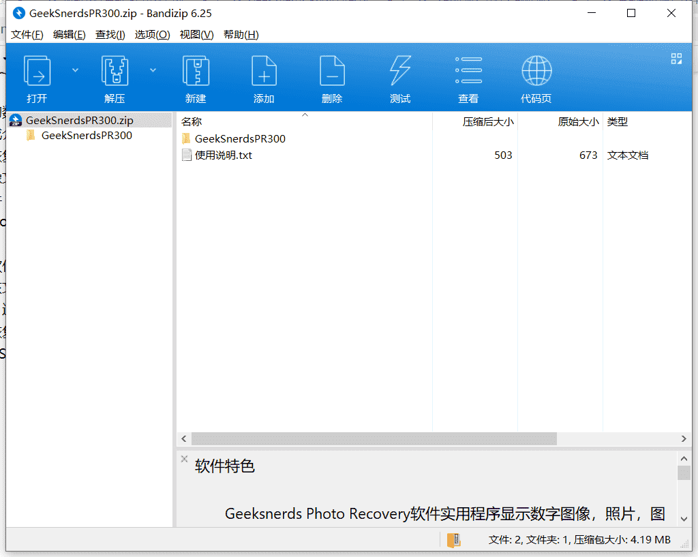The width and height of the screenshot is (698, 557).
Task: Select GeekSnerdsPR300 folder in file list
Action: tap(240, 139)
